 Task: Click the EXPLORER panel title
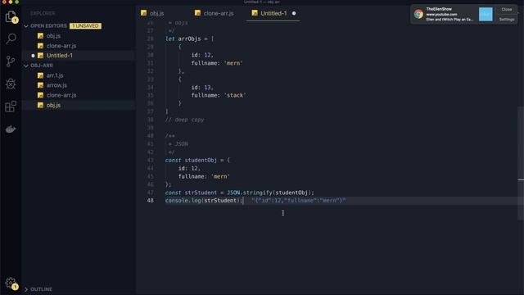tap(43, 13)
